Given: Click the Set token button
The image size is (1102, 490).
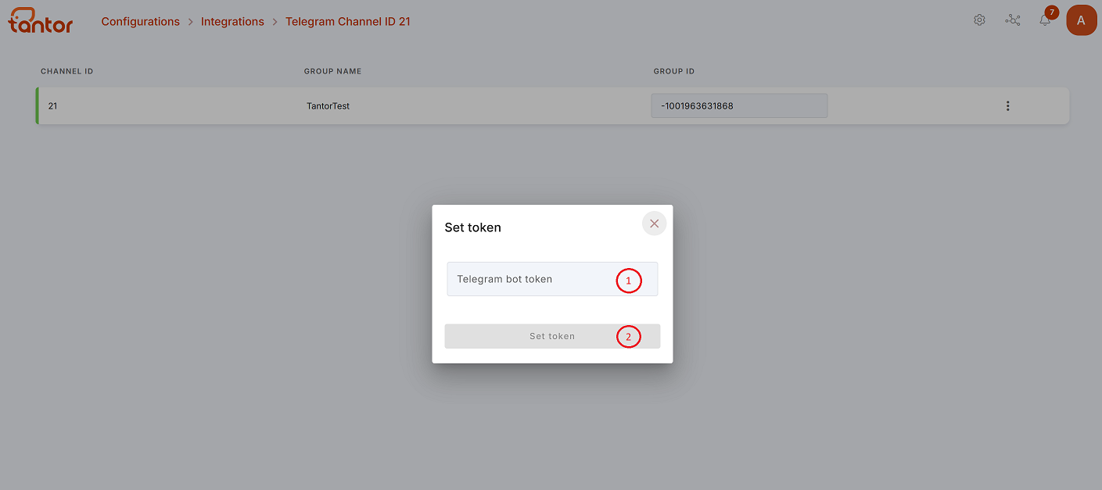Looking at the screenshot, I should [552, 336].
